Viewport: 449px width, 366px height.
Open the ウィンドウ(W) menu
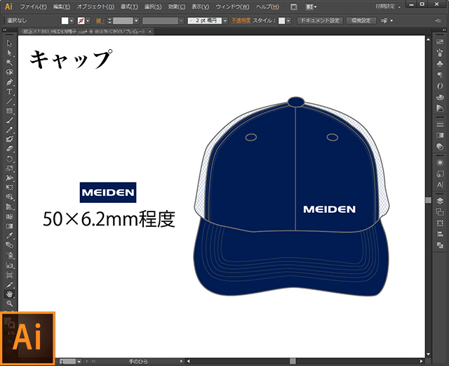pos(232,6)
